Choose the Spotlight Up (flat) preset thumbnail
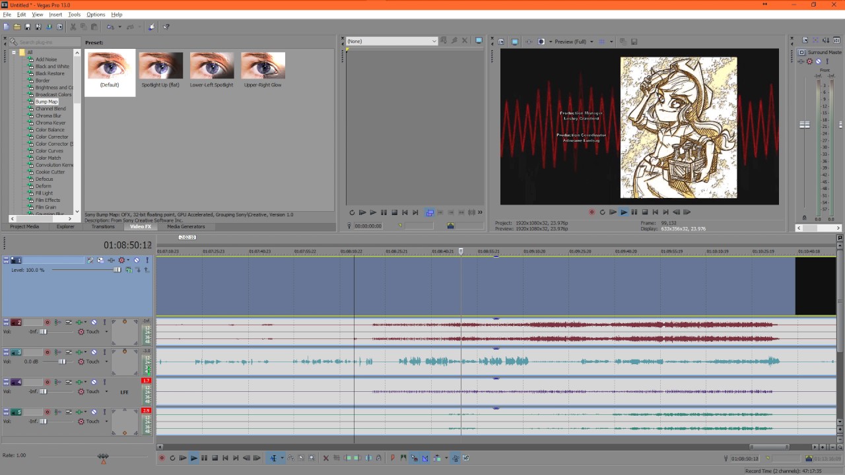845x475 pixels. coord(160,66)
